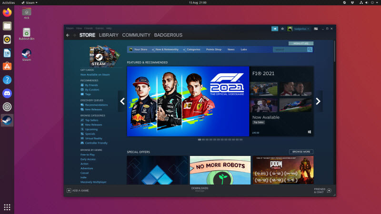Open the store News tab

231,49
